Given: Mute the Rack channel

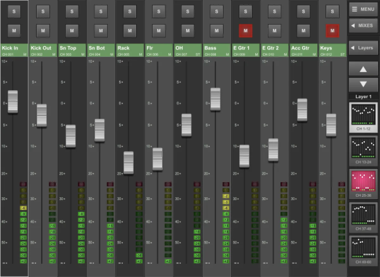Looking at the screenshot, I should pos(130,31).
